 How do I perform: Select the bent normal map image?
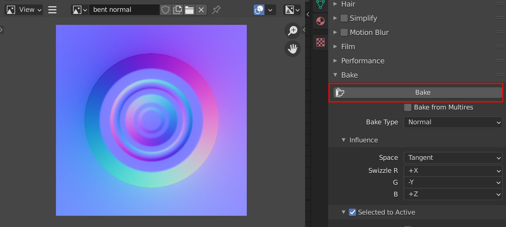point(151,120)
